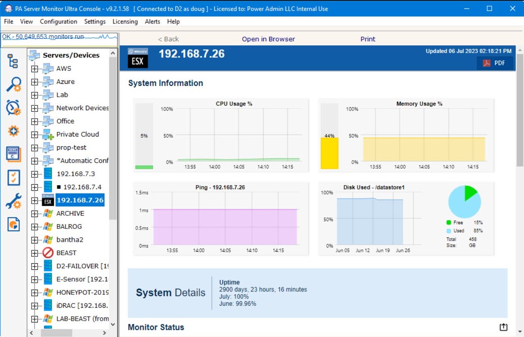Expand the prop-test group node
Viewport: 524px width, 337px height.
tap(34, 148)
